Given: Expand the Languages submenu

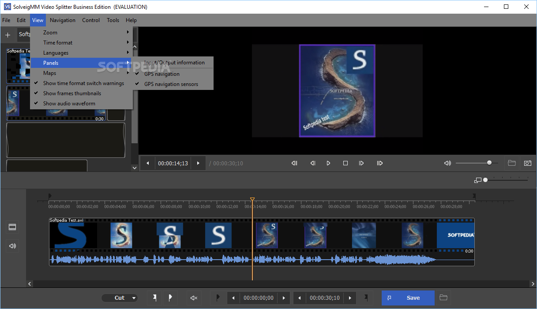Looking at the screenshot, I should tap(81, 53).
